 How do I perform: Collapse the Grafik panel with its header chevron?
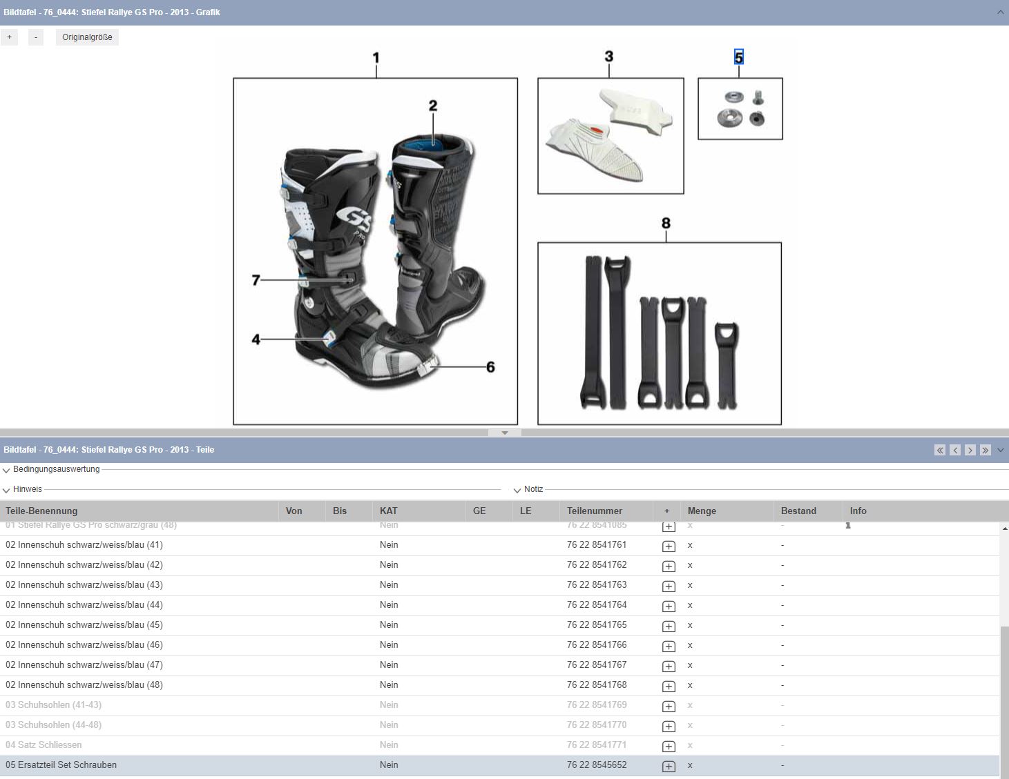tap(1001, 12)
